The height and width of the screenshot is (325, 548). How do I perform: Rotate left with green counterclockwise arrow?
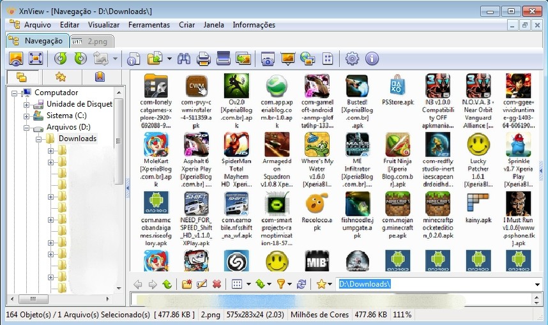pyautogui.click(x=61, y=58)
